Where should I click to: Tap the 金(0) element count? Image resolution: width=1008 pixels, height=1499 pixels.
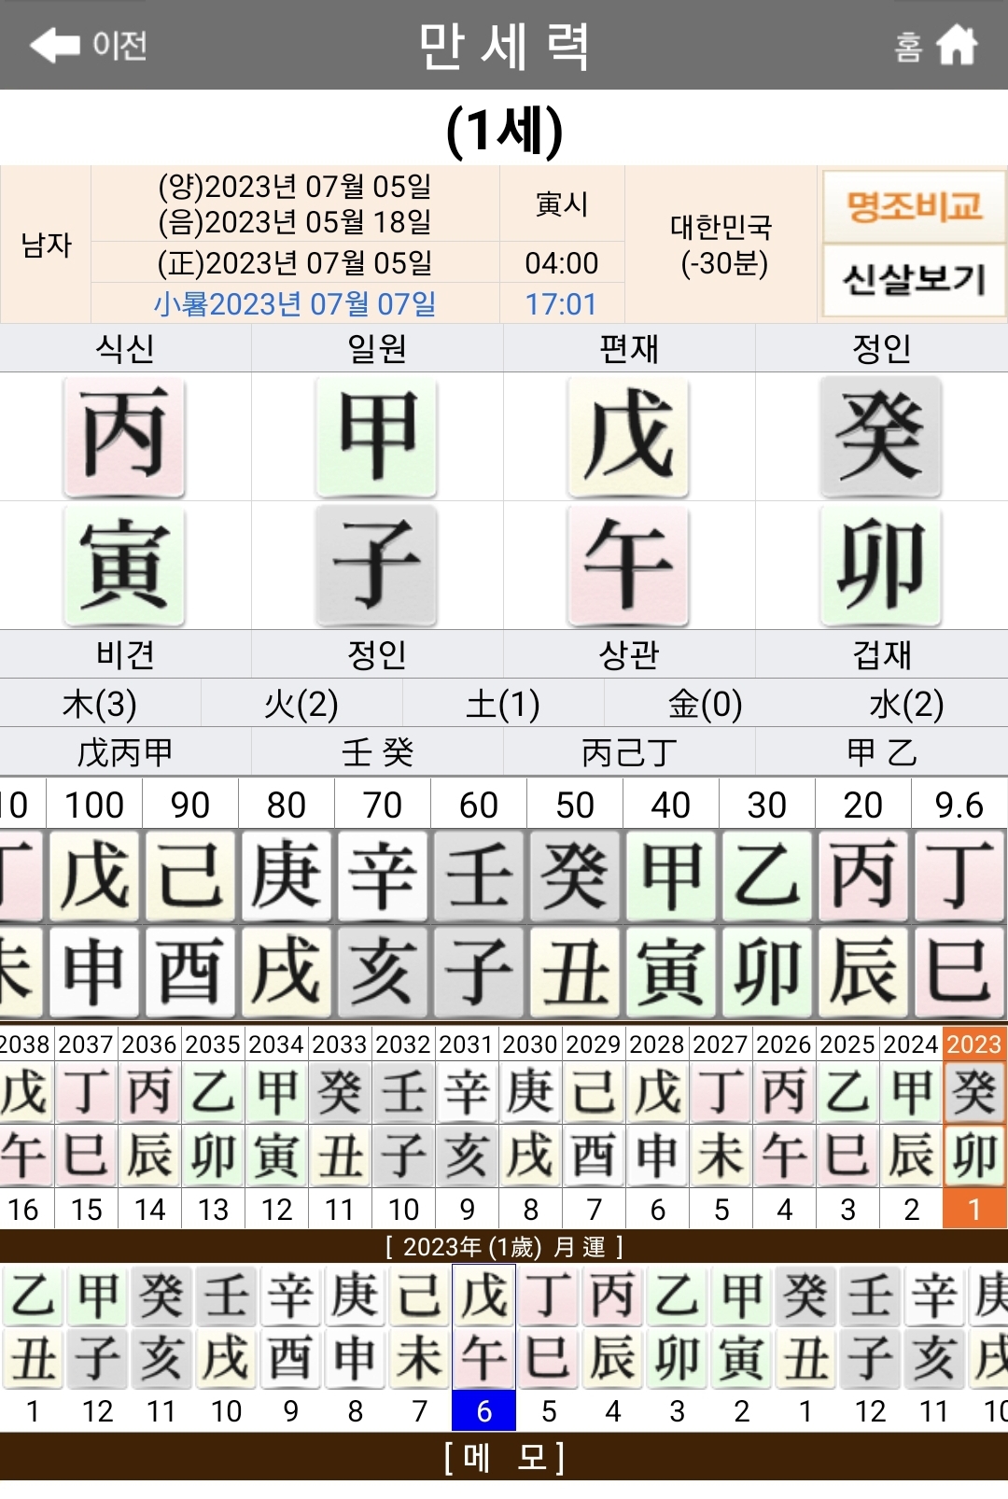pos(705,704)
